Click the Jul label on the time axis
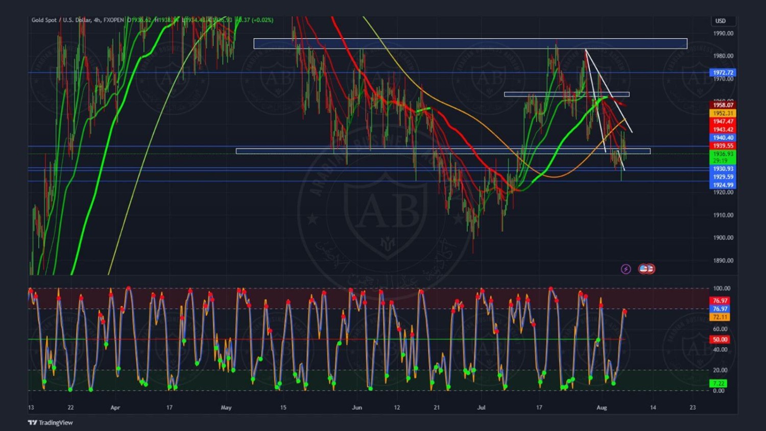The height and width of the screenshot is (431, 766). click(481, 408)
